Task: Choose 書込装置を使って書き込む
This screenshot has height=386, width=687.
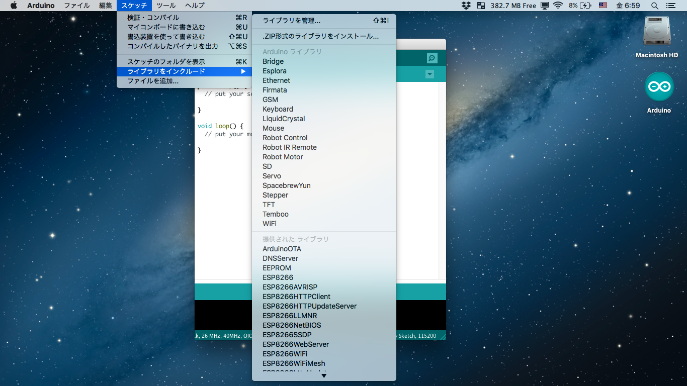Action: click(184, 37)
